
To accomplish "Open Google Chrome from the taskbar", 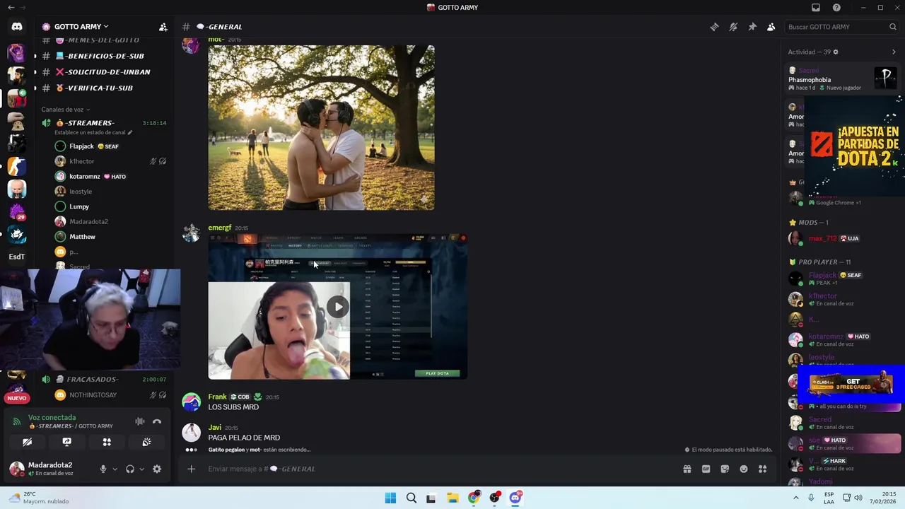I will (x=474, y=498).
